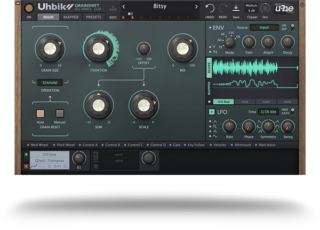Viewport: 320px width, 230px height.
Task: Open the Granular operation dropdown
Action: click(x=50, y=83)
